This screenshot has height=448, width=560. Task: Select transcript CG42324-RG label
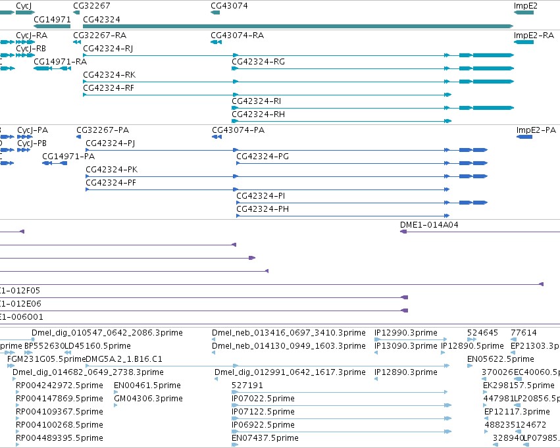(x=258, y=61)
